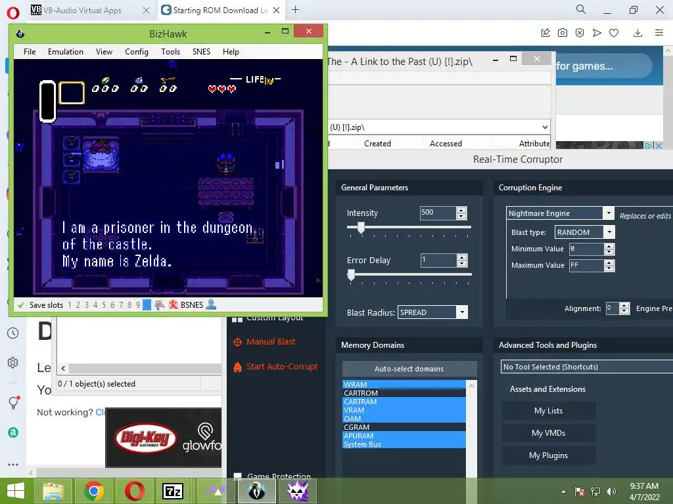Increase Alignment with up spinner arrow
673x504 pixels.
(624, 306)
